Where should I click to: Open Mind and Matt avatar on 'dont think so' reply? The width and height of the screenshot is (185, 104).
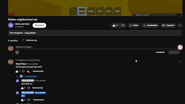tap(17, 81)
